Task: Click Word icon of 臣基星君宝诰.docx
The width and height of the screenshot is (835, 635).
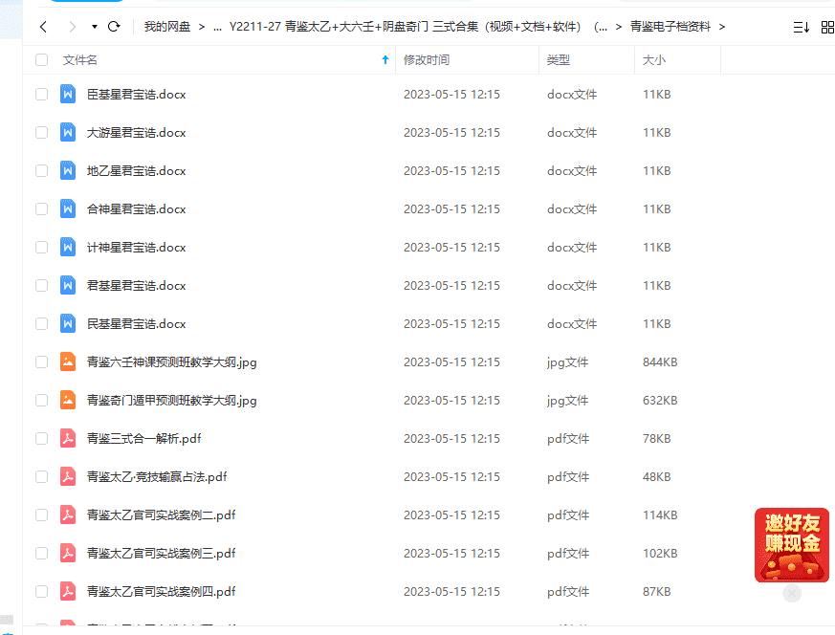Action: click(68, 95)
